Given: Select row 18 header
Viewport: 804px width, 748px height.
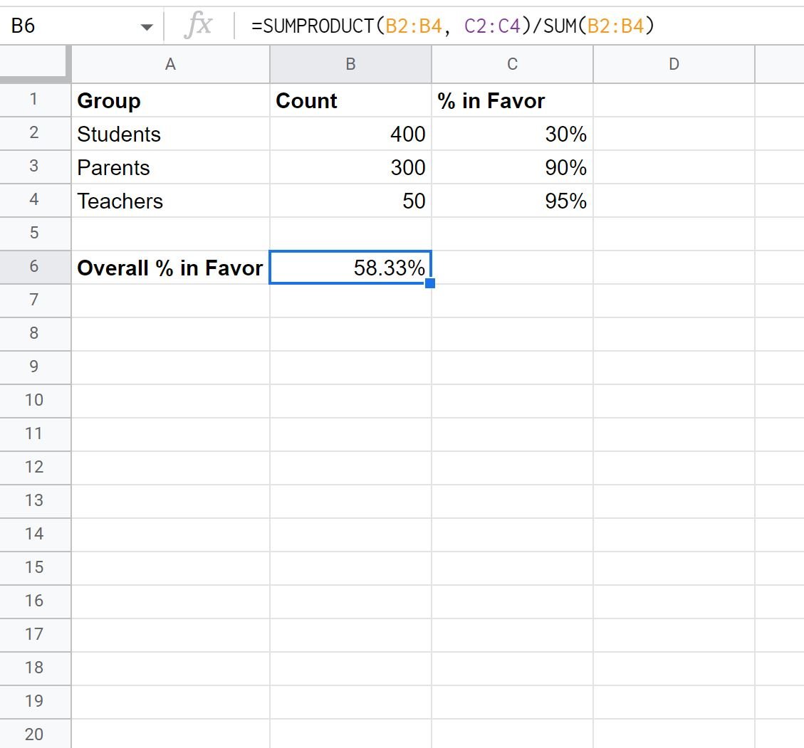Looking at the screenshot, I should [35, 668].
